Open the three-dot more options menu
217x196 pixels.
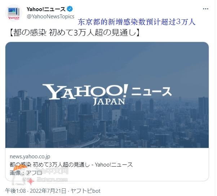pyautogui.click(x=205, y=9)
